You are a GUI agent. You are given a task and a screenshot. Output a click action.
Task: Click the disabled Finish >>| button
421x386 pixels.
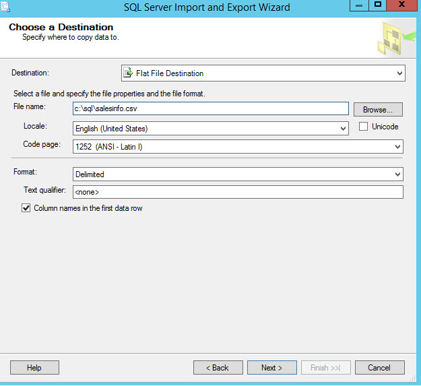pyautogui.click(x=326, y=368)
